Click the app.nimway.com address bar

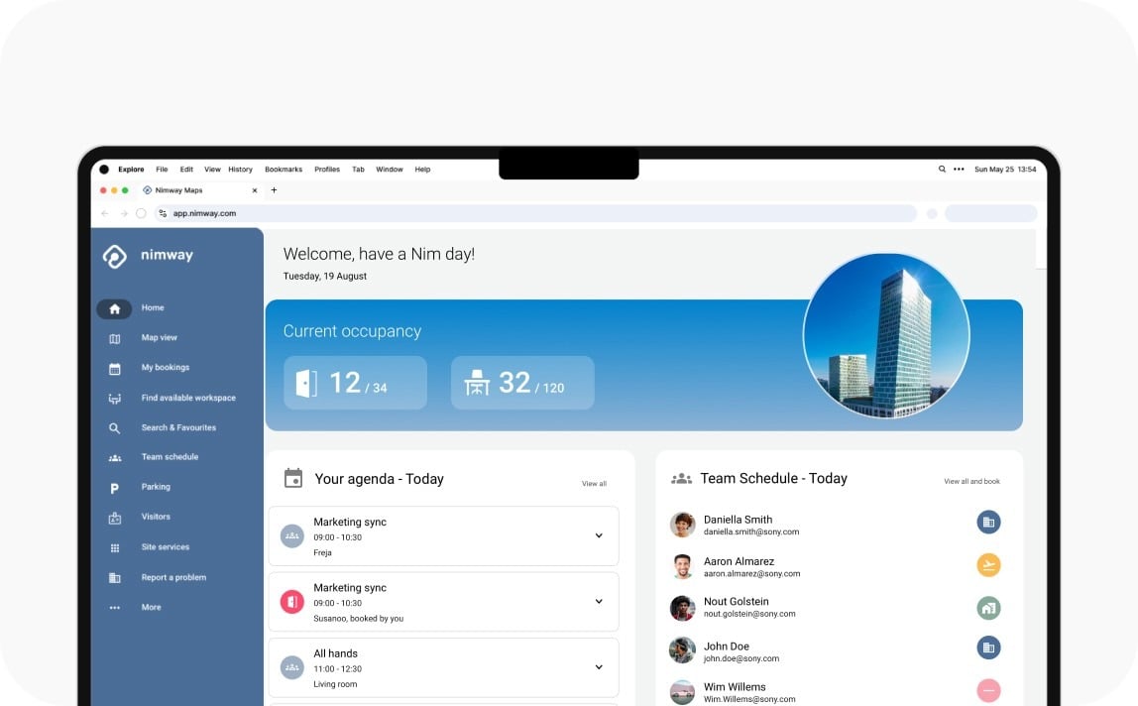[535, 213]
